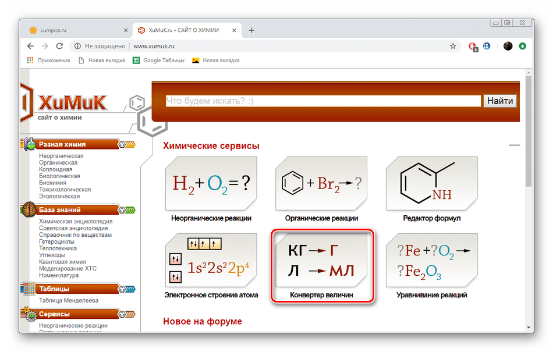Screen dimensions: 553x352
Task: Open the Биологическая link
Action: pyautogui.click(x=59, y=176)
